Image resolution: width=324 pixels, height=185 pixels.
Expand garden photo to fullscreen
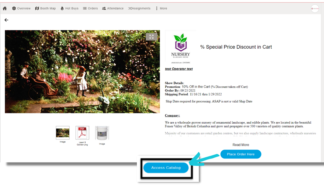(151, 37)
